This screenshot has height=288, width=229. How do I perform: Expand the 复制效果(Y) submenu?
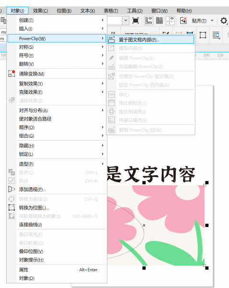coord(57,84)
